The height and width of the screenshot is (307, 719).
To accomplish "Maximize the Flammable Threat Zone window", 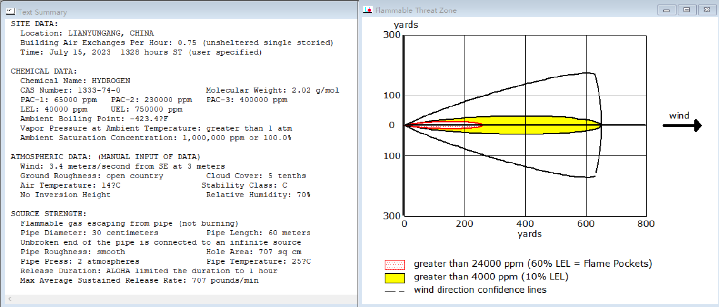I will click(686, 10).
